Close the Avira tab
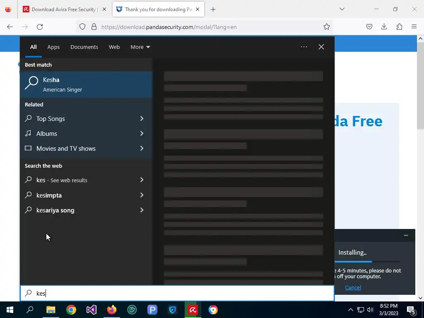Image resolution: width=424 pixels, height=318 pixels. pos(104,10)
